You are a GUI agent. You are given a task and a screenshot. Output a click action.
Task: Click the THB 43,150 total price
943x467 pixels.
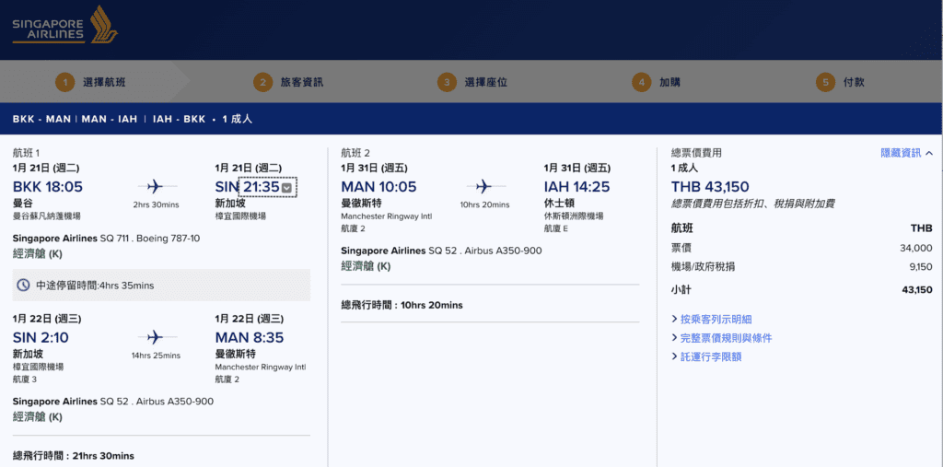(x=710, y=187)
